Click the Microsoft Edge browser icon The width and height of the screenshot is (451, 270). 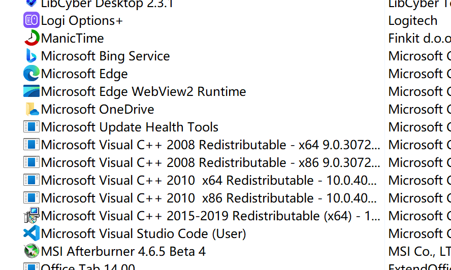pos(31,74)
